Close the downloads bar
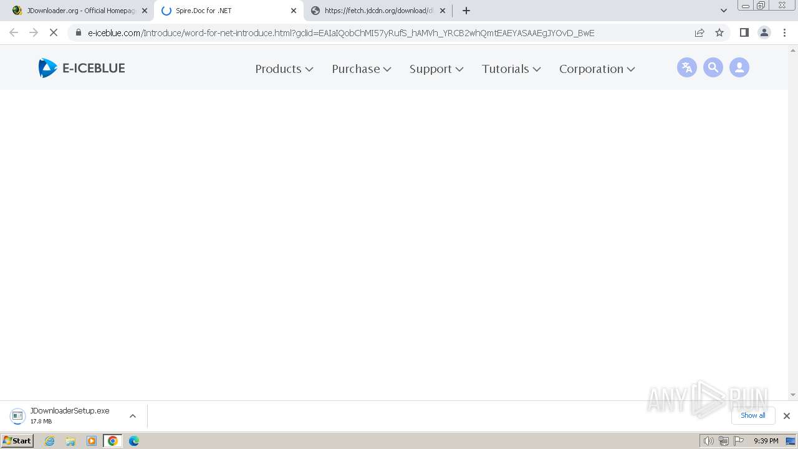This screenshot has width=798, height=449. point(787,416)
